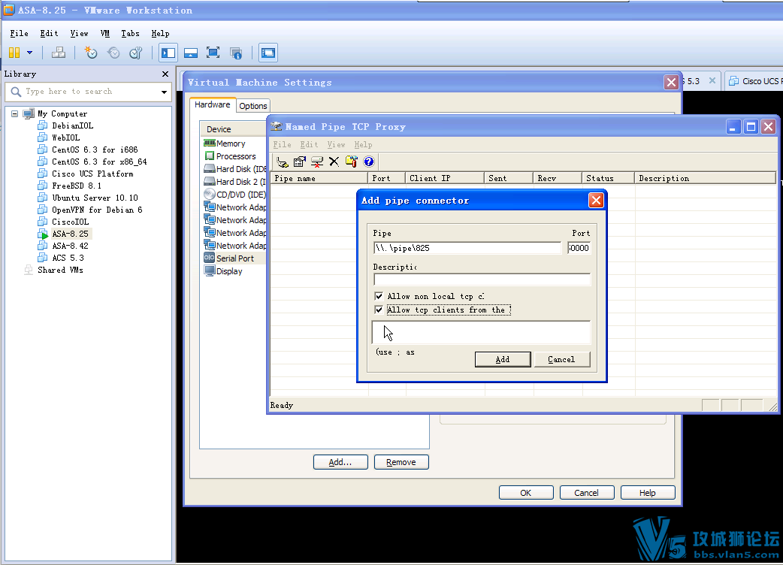783x565 pixels.
Task: Click the blue help question mark icon
Action: pos(368,162)
